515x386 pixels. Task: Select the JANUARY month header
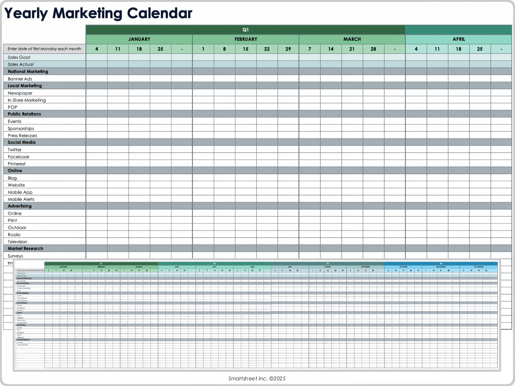pyautogui.click(x=139, y=39)
